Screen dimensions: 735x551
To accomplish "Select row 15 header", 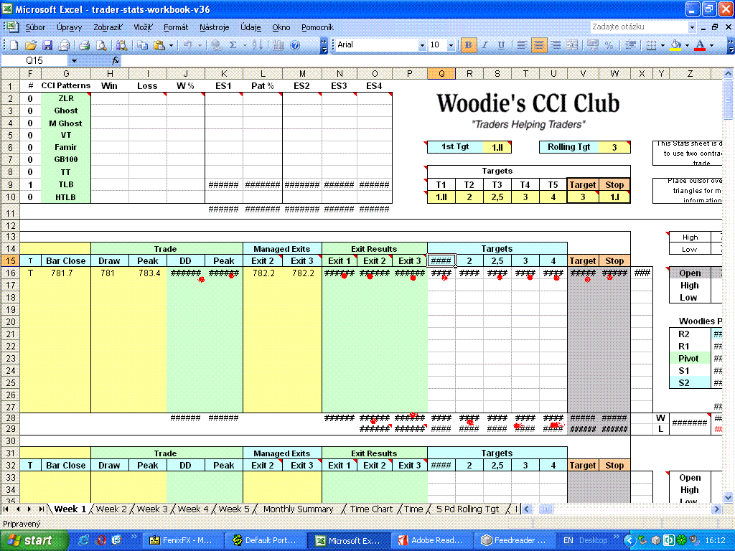I will tap(10, 261).
